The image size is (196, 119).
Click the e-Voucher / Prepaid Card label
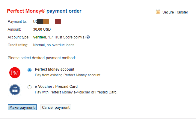pos(56,87)
